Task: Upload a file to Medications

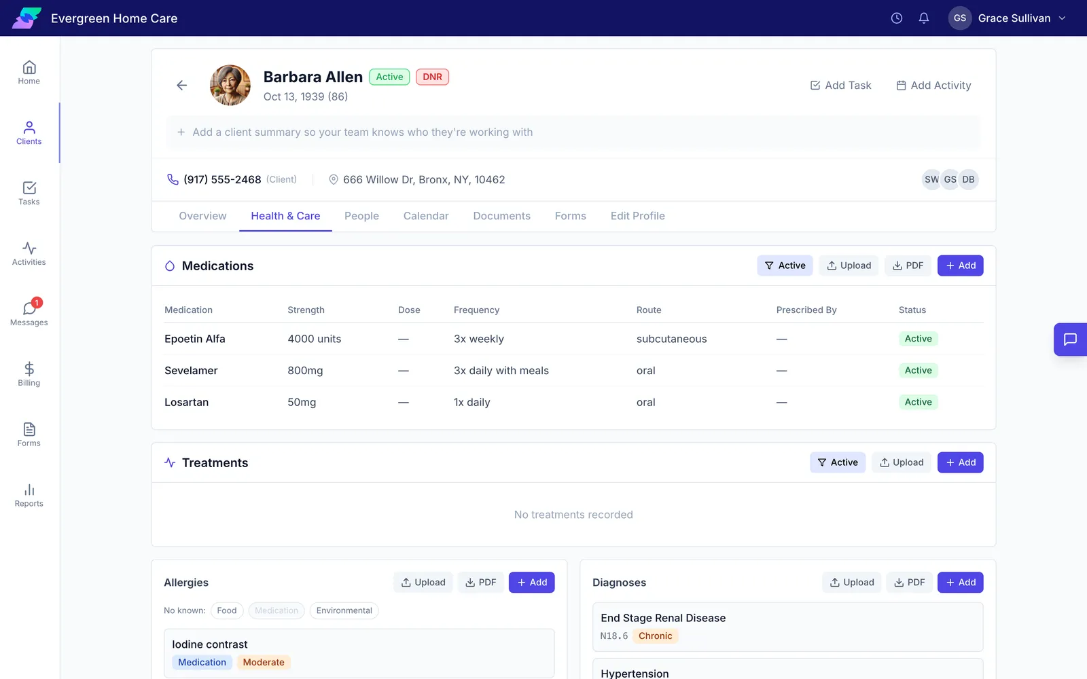Action: pyautogui.click(x=849, y=265)
